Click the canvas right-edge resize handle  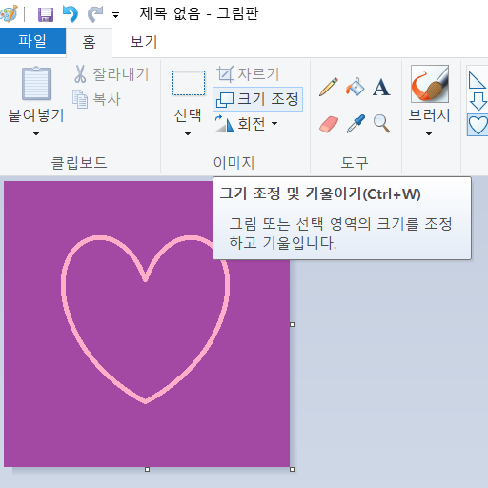tap(292, 324)
